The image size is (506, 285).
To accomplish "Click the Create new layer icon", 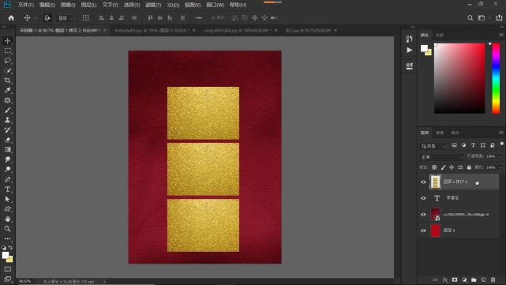I will pyautogui.click(x=483, y=279).
